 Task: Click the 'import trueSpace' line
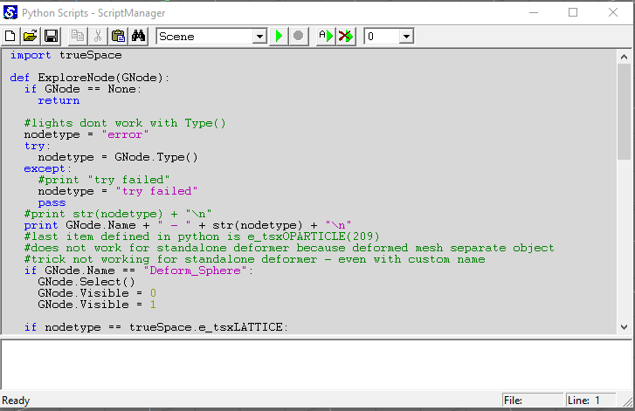pos(66,55)
